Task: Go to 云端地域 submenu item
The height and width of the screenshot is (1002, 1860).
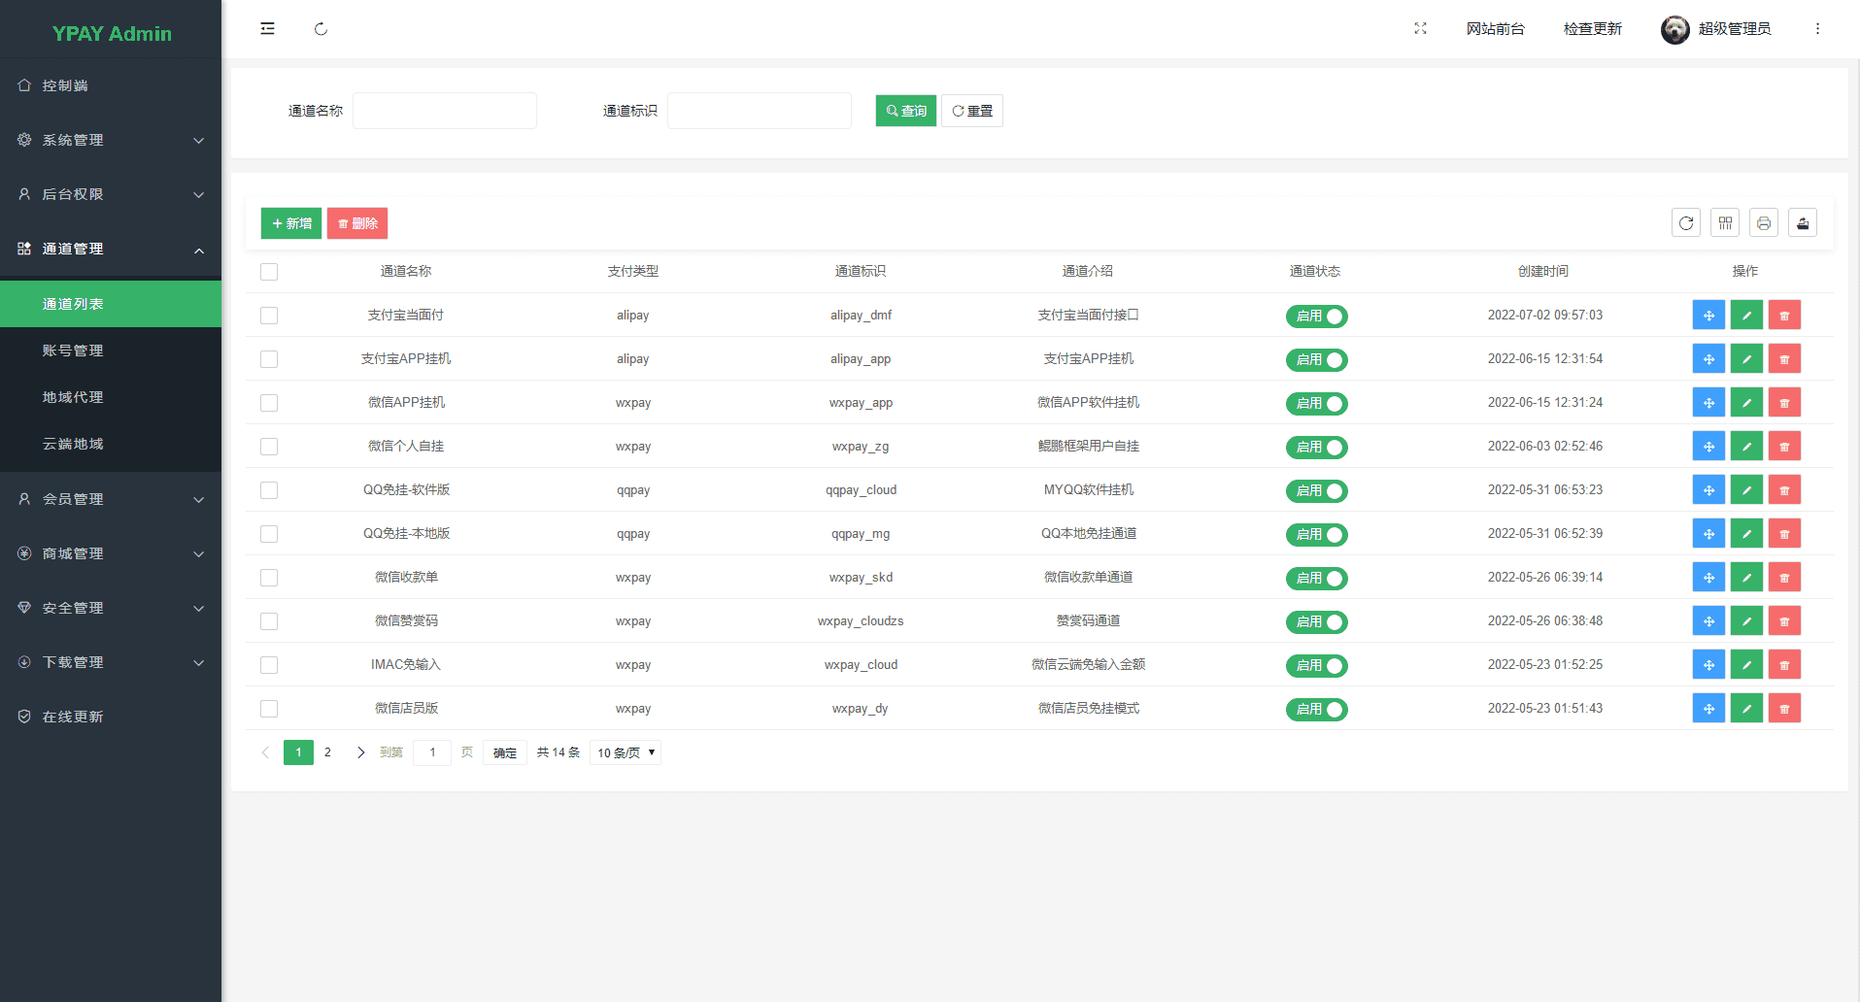Action: click(x=73, y=444)
